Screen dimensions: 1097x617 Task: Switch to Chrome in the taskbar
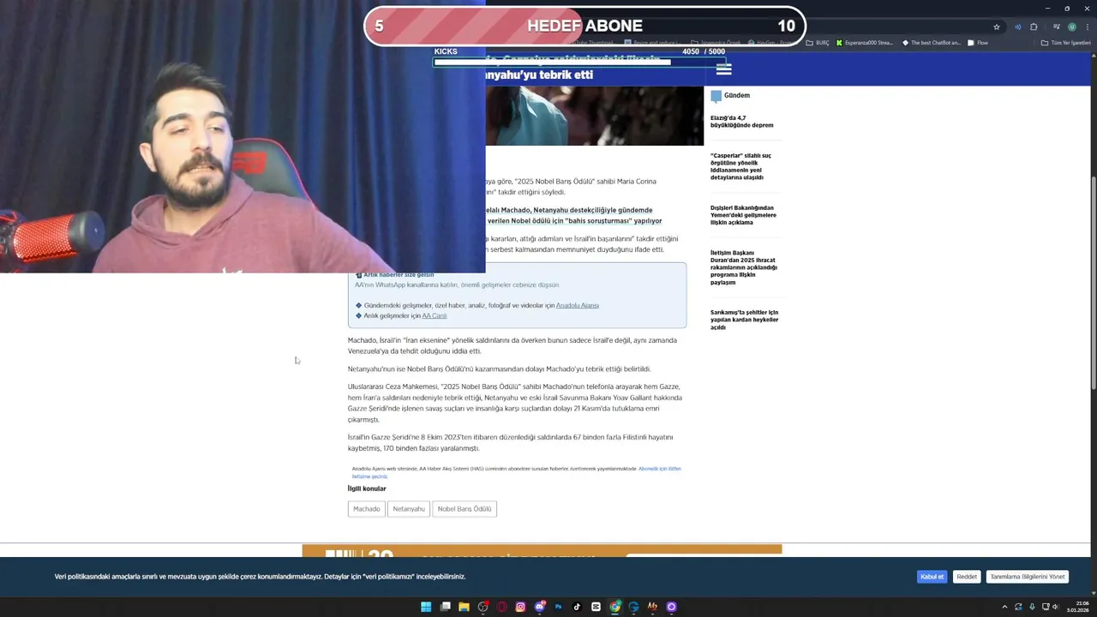[x=615, y=607]
